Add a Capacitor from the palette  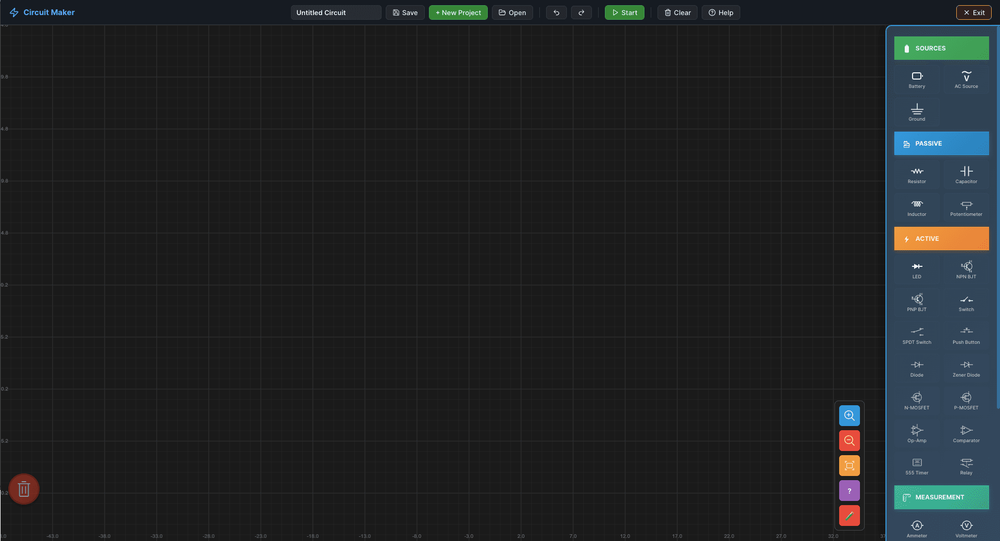pyautogui.click(x=966, y=175)
